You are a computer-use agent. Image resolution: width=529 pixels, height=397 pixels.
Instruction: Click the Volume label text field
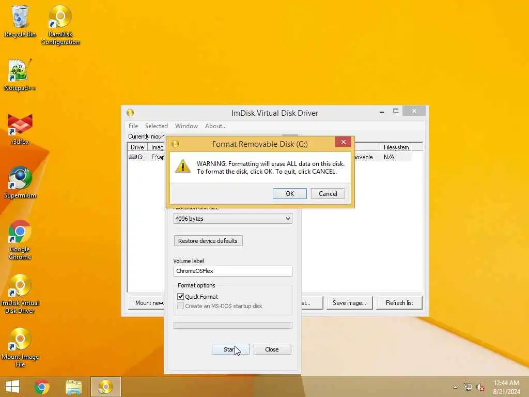[233, 271]
